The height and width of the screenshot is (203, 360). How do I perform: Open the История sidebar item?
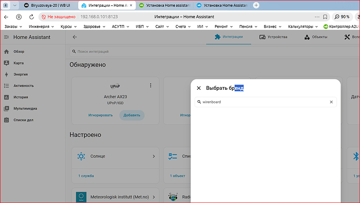coord(32,97)
